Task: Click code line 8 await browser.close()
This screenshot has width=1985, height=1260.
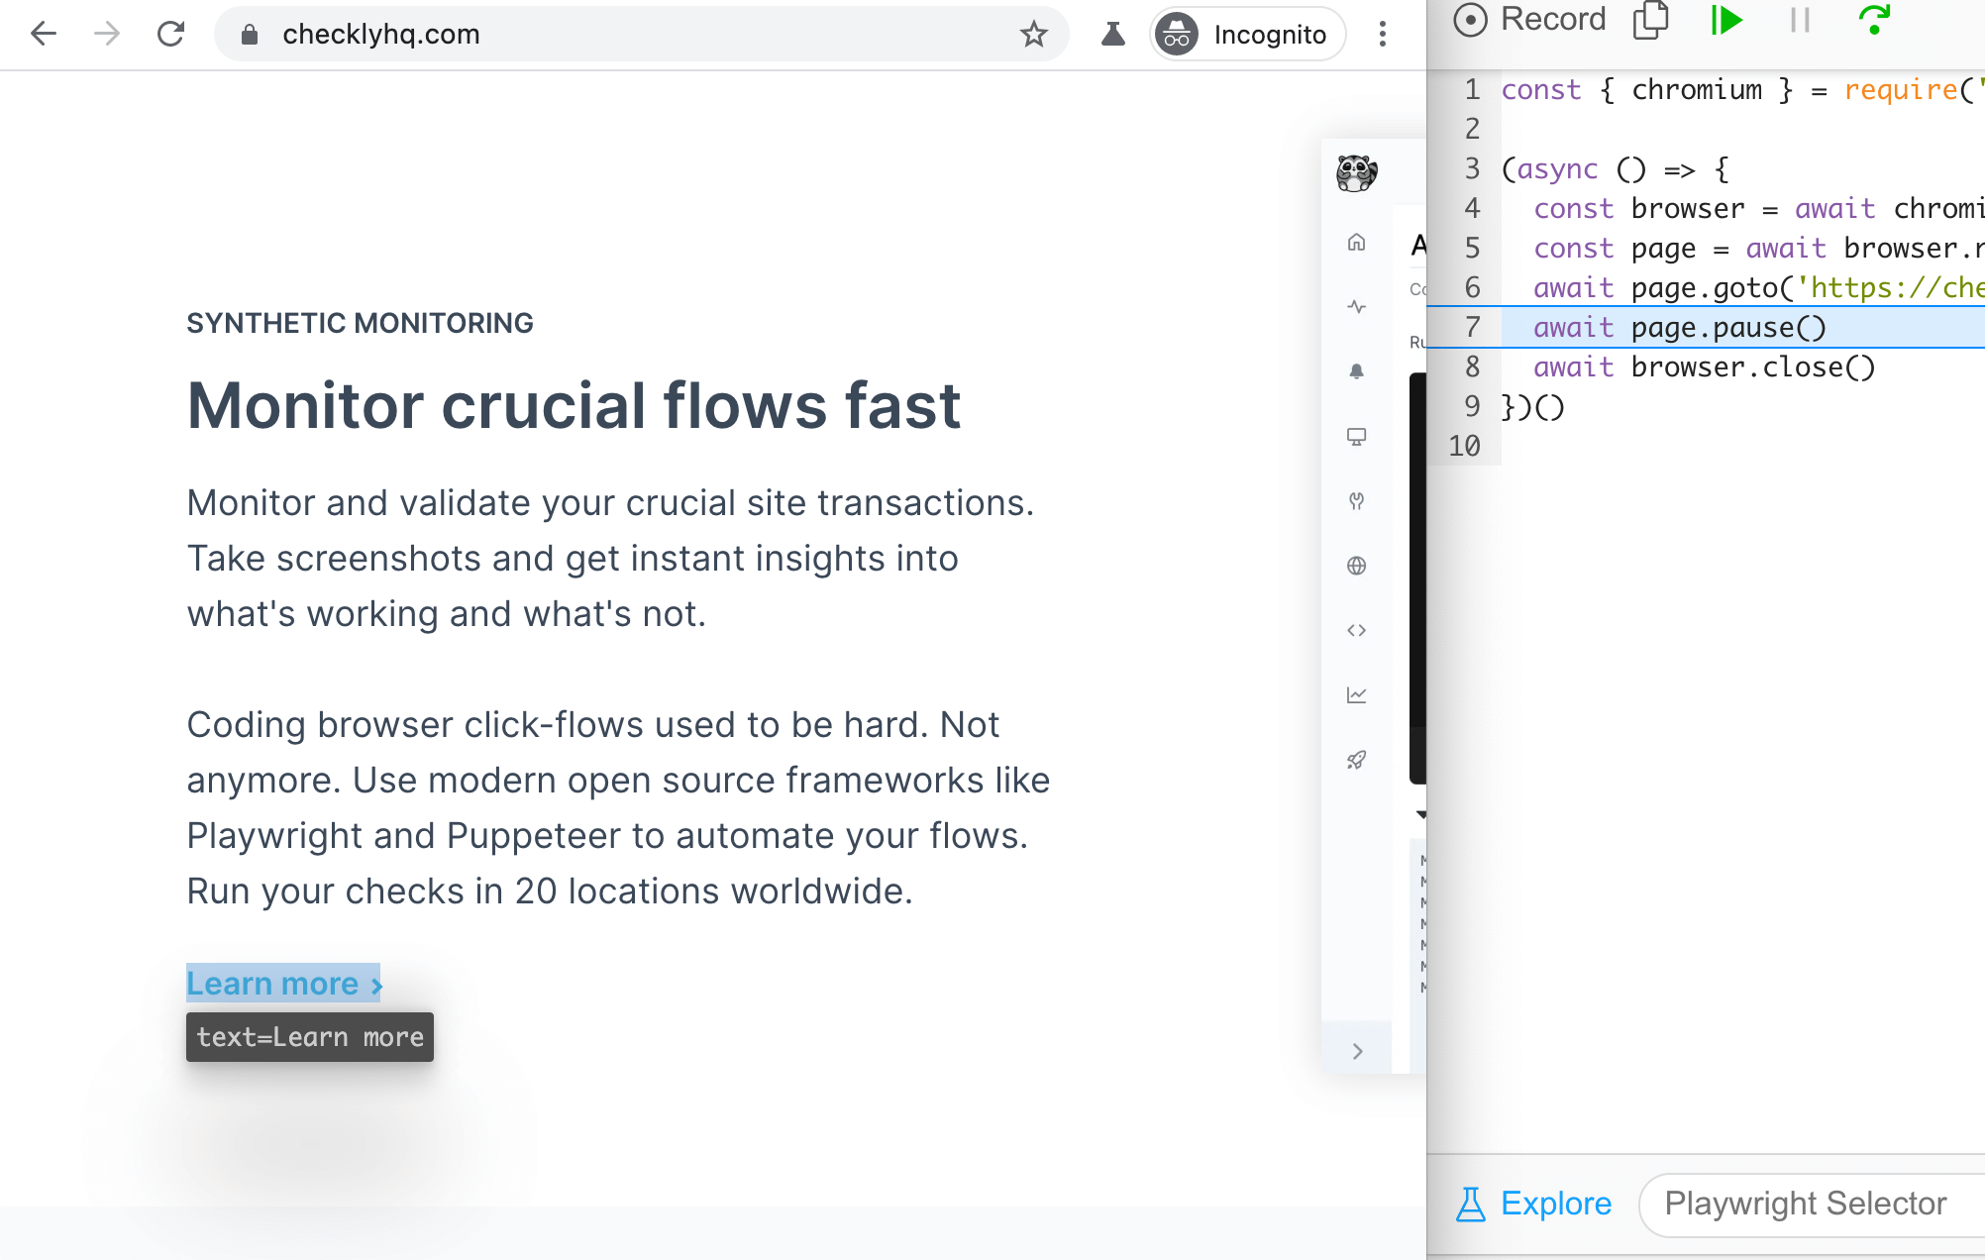Action: 1706,367
